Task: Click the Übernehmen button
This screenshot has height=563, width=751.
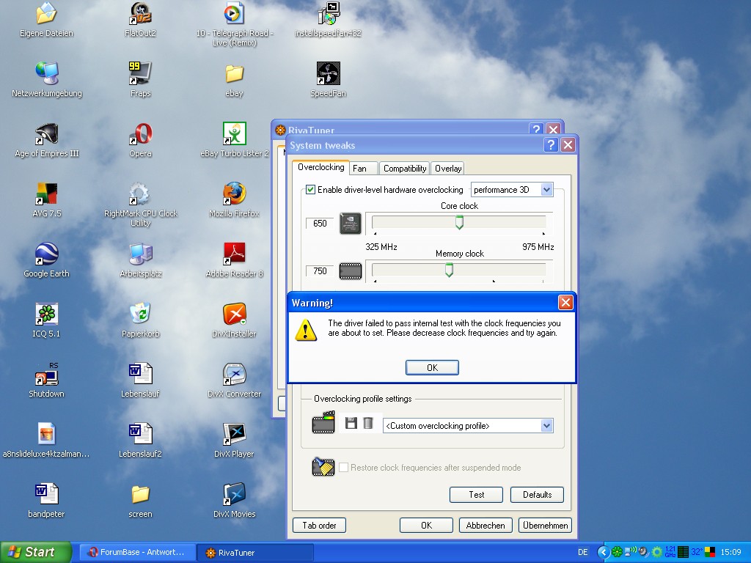Action: (x=545, y=525)
